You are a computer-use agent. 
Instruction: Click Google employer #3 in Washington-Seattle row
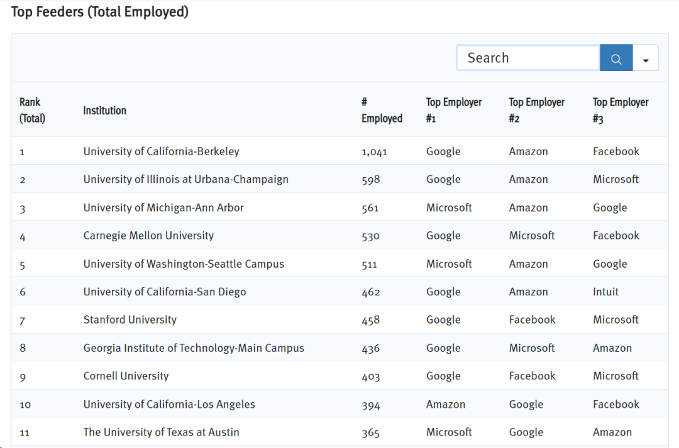pyautogui.click(x=610, y=264)
